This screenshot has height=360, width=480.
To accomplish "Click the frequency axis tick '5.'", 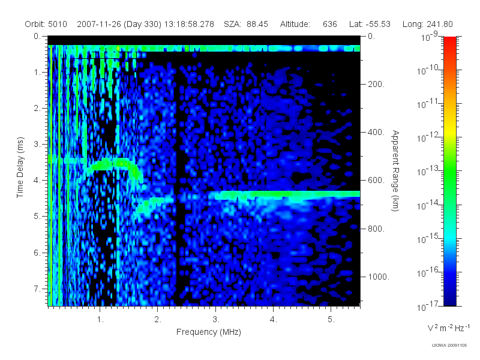I will [331, 320].
